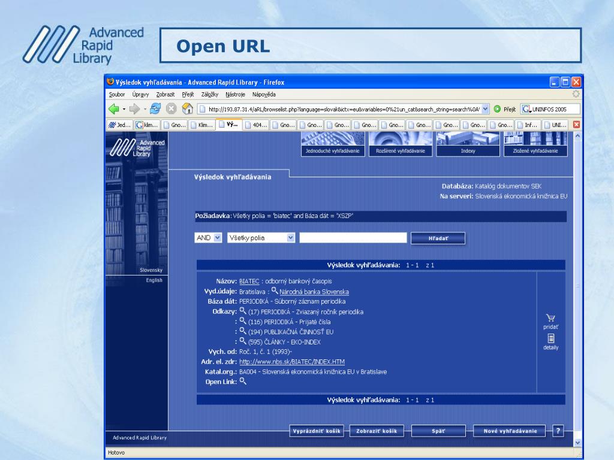
Task: Click the Späť back button
Action: [438, 431]
